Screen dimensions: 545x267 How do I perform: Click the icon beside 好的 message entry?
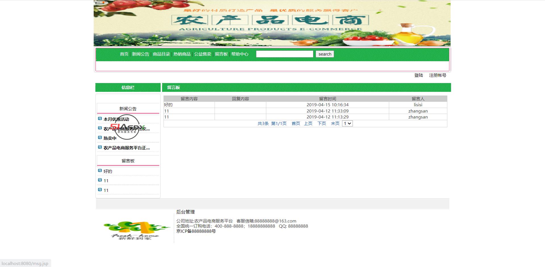[100, 171]
